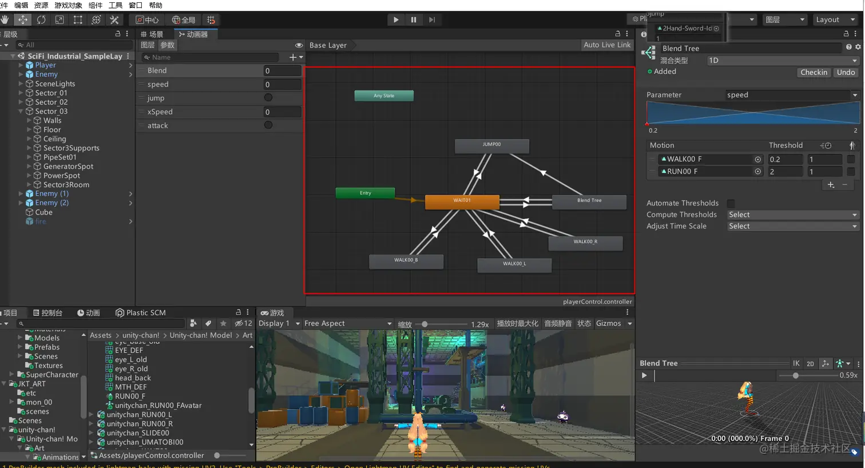The height and width of the screenshot is (468, 865).
Task: Switch to the 控制台 tab
Action: click(x=47, y=313)
